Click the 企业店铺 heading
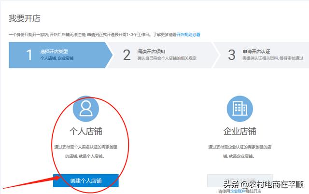Image resolution: width=309 pixels, height=194 pixels. [x=239, y=131]
